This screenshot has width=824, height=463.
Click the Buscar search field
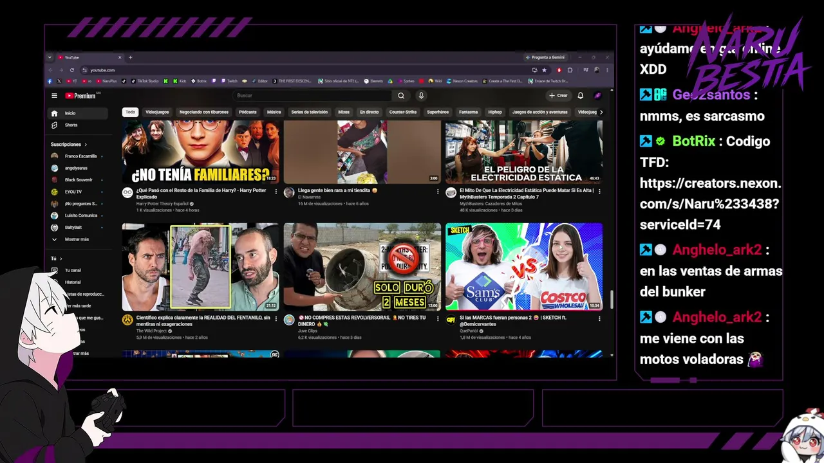tap(313, 96)
